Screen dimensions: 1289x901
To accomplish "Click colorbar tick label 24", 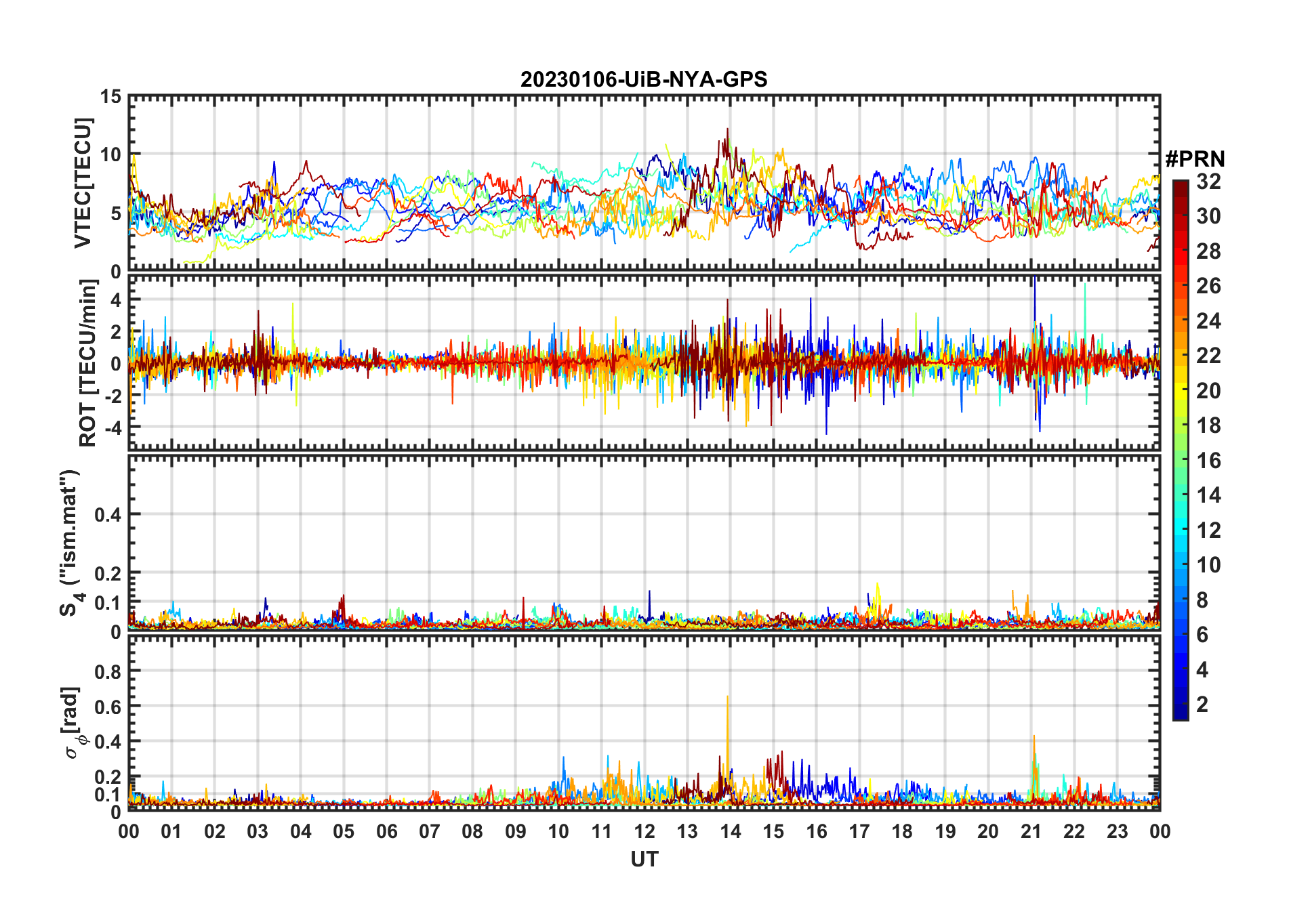I will coord(1208,320).
